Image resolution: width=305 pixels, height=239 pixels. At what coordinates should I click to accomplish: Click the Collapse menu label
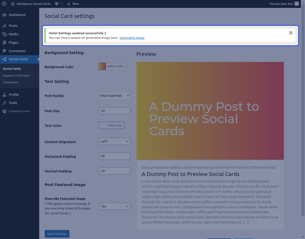click(x=19, y=111)
